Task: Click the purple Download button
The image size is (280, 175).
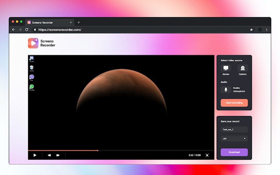Action: 234,152
